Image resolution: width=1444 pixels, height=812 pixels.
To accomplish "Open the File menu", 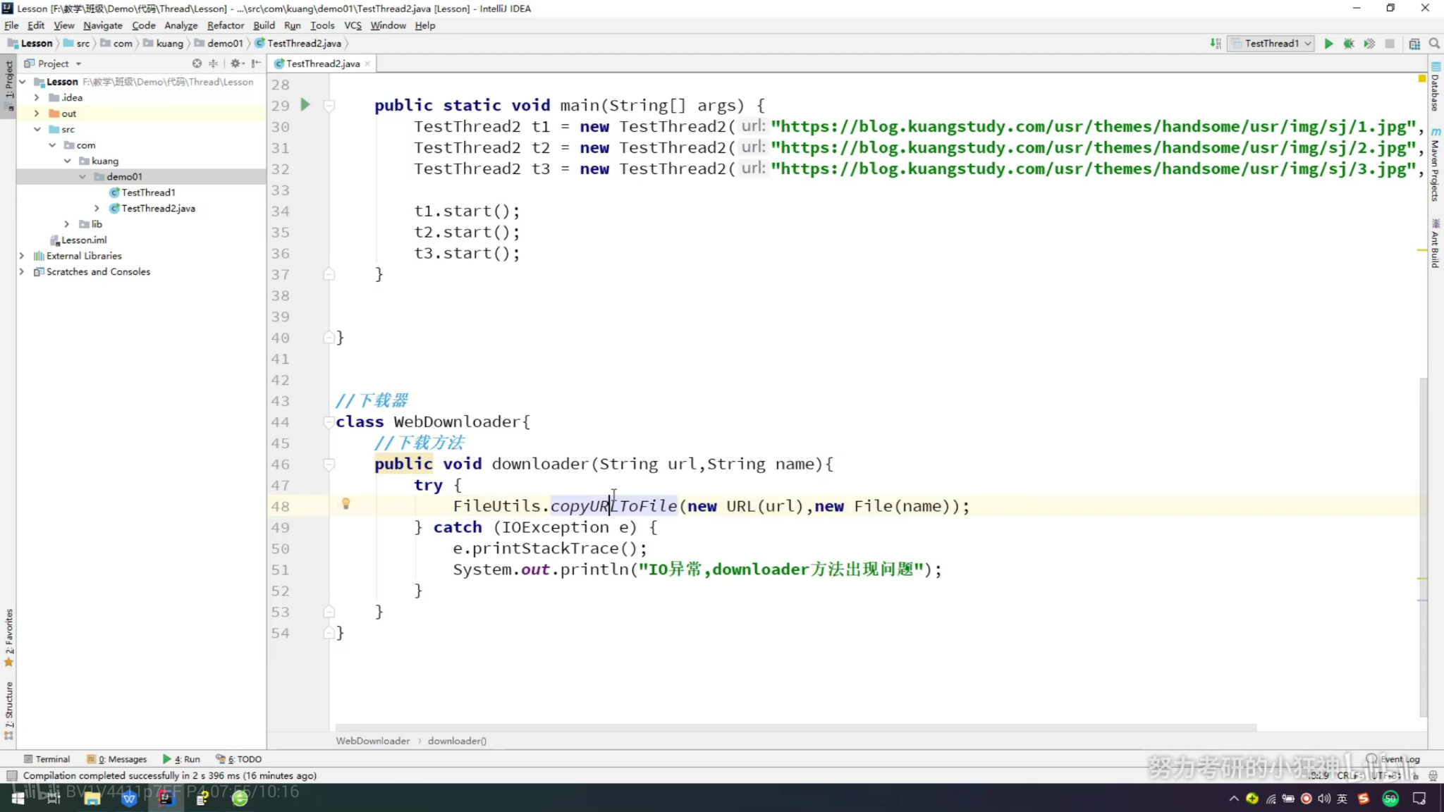I will click(x=11, y=25).
